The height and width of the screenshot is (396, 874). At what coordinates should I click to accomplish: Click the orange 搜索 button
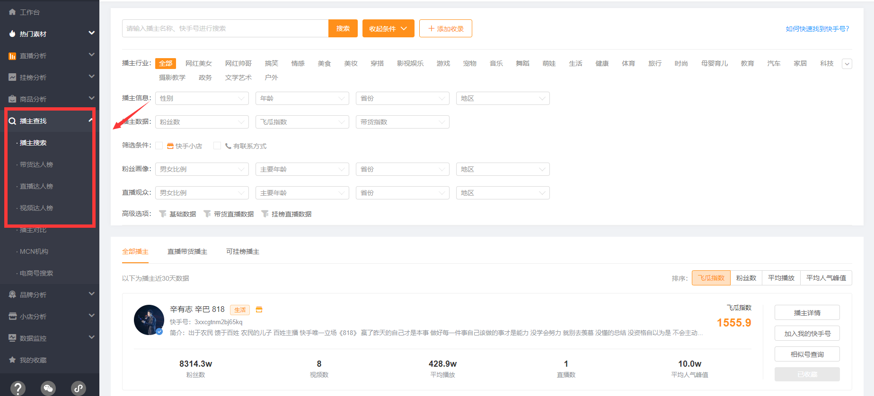(x=343, y=28)
